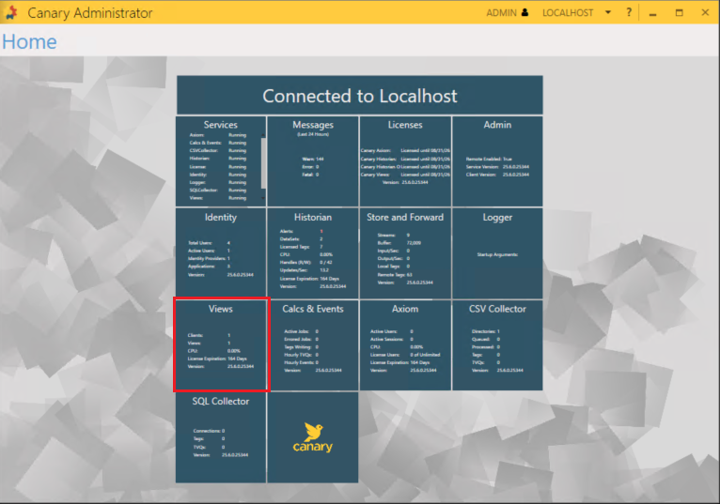Open the Admin tile
The width and height of the screenshot is (720, 504).
pos(497,161)
